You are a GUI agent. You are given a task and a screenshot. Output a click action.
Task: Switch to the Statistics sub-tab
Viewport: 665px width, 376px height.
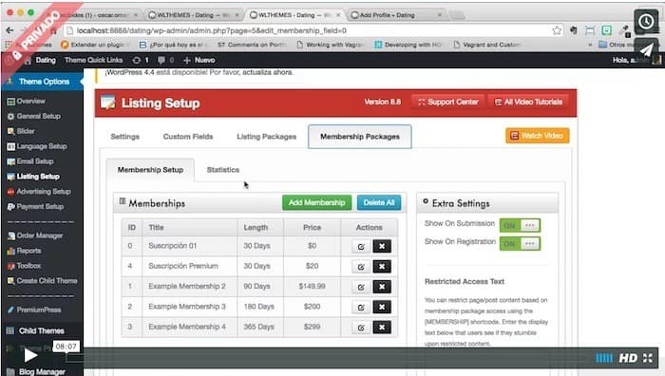pos(223,170)
